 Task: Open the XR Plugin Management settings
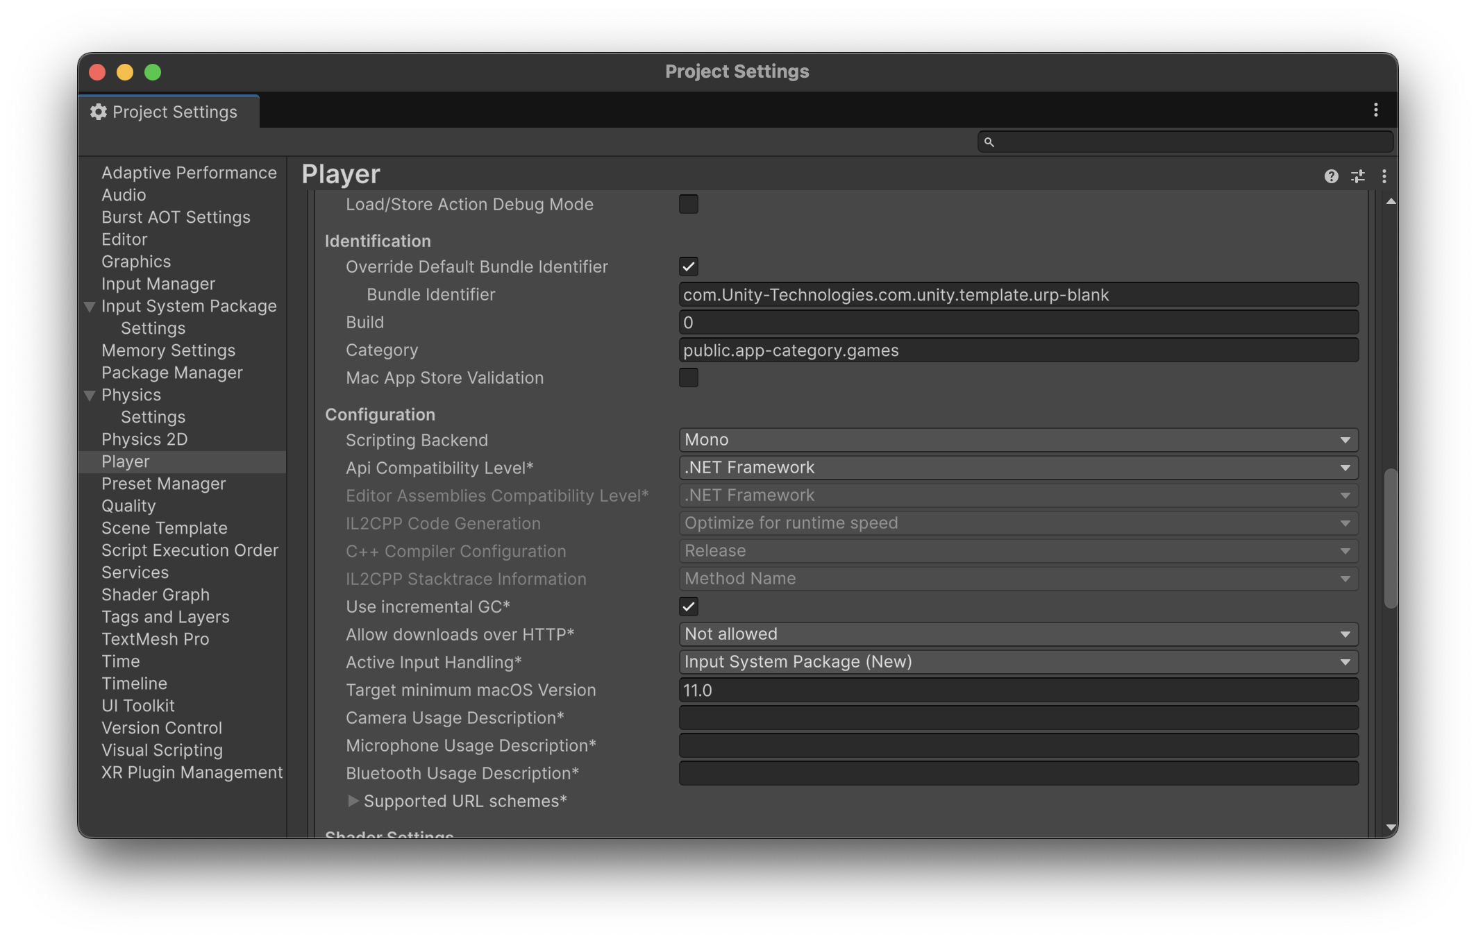click(x=192, y=772)
